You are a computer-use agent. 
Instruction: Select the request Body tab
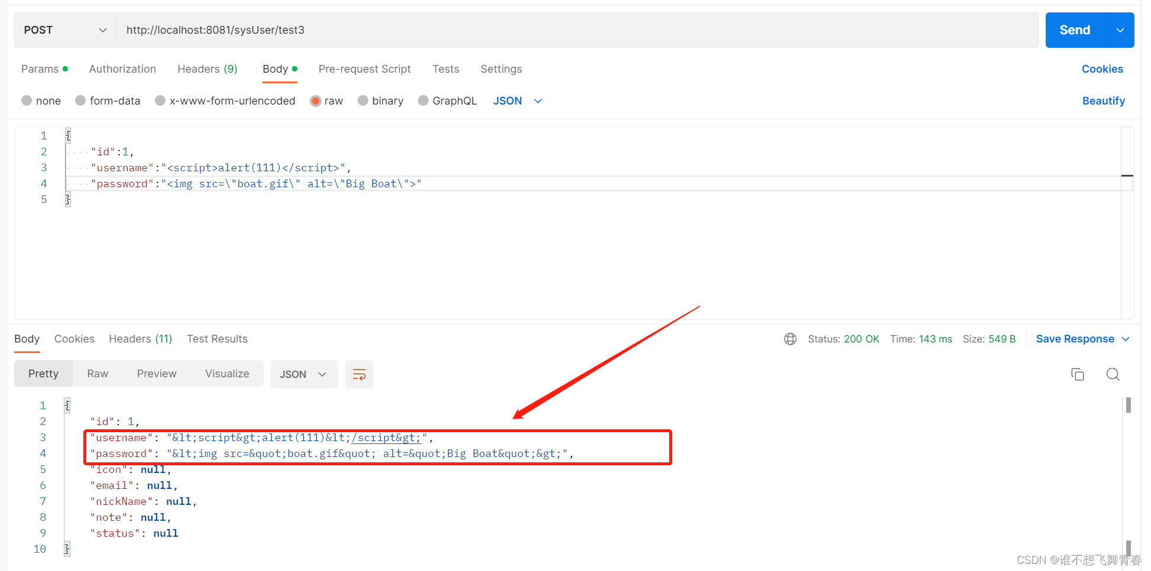click(280, 69)
